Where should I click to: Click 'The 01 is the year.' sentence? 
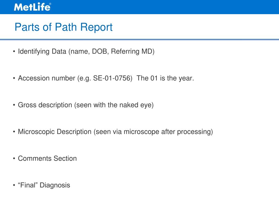pos(165,78)
